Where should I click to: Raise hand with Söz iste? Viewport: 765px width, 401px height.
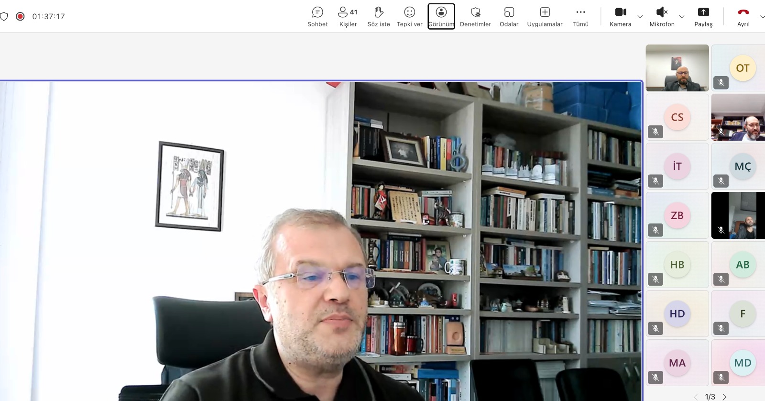click(x=378, y=16)
